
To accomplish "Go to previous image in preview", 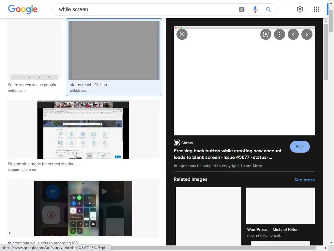I will (x=293, y=34).
